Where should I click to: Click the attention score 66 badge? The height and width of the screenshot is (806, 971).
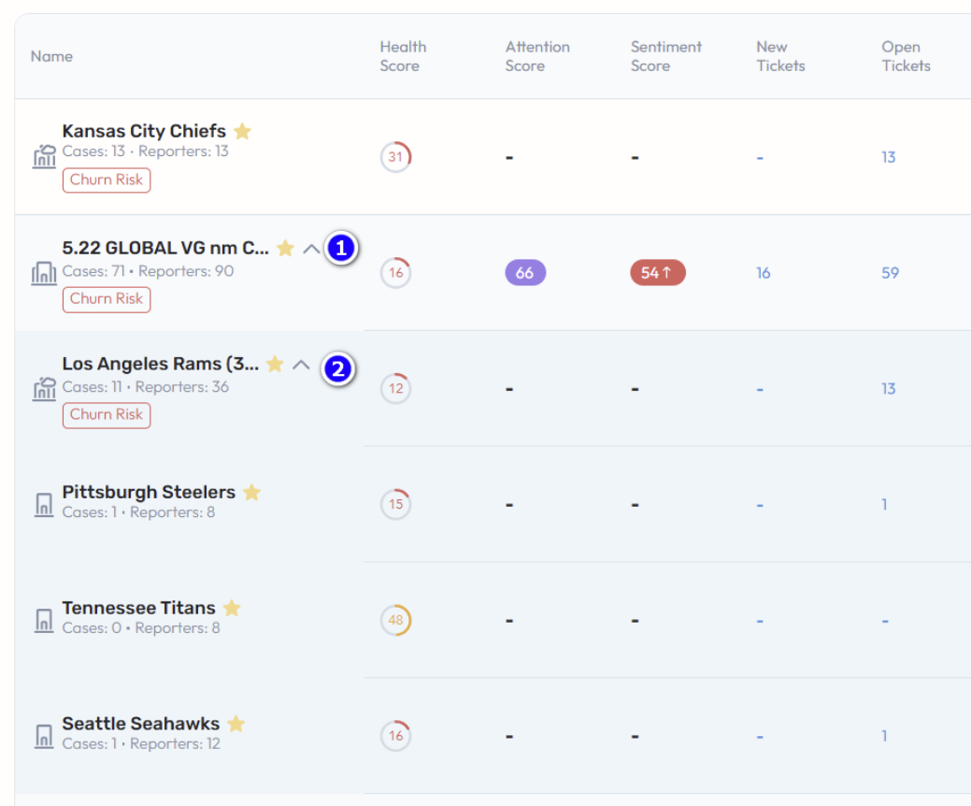(525, 273)
